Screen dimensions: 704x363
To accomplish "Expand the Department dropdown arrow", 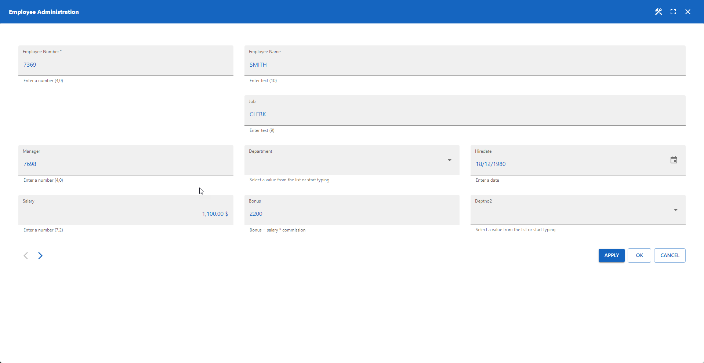I will [449, 160].
